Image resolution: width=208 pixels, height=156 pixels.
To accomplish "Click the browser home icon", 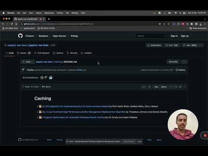I will (16, 24).
